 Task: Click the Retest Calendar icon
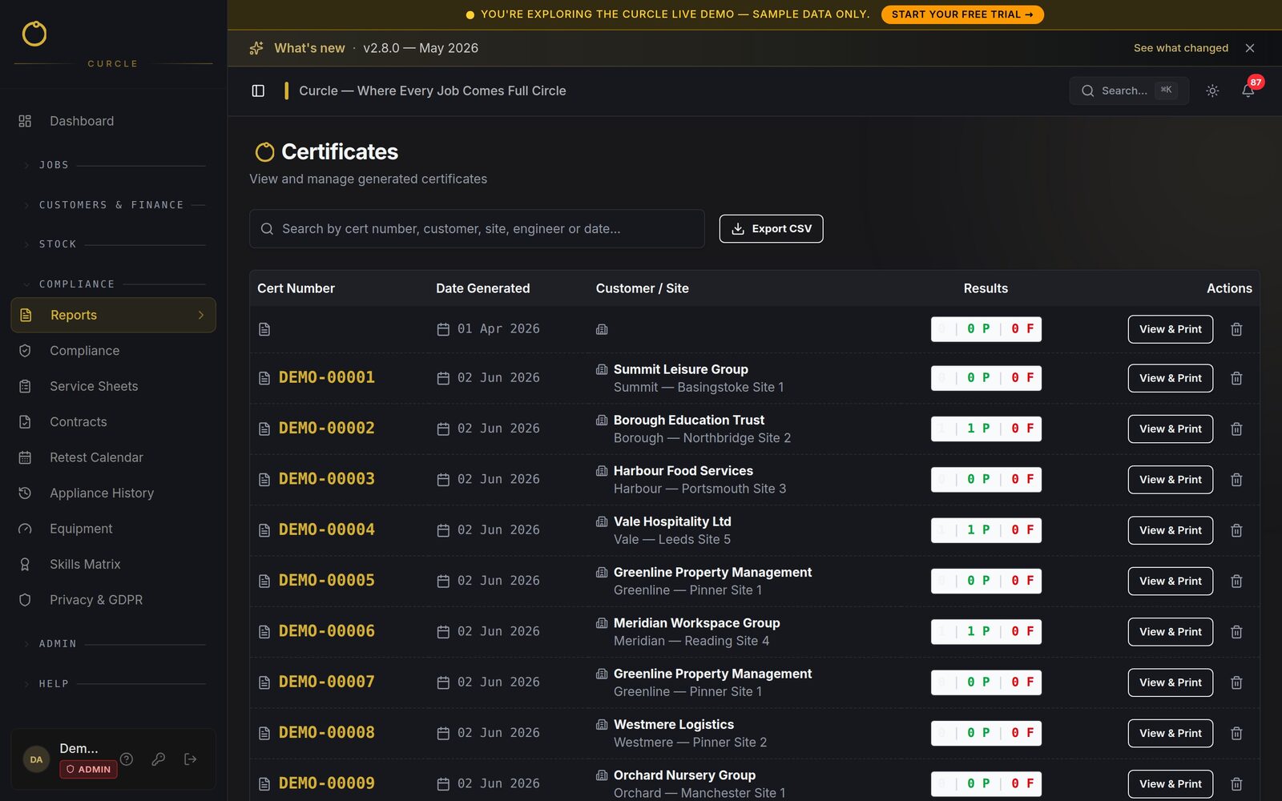click(x=25, y=457)
